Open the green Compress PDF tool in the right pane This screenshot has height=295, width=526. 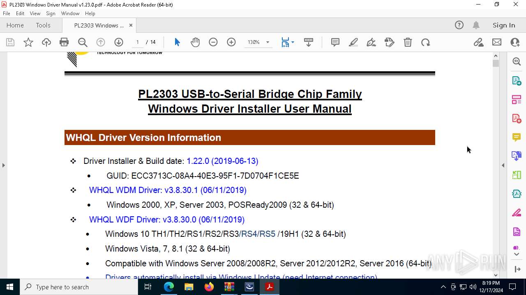pos(517,175)
